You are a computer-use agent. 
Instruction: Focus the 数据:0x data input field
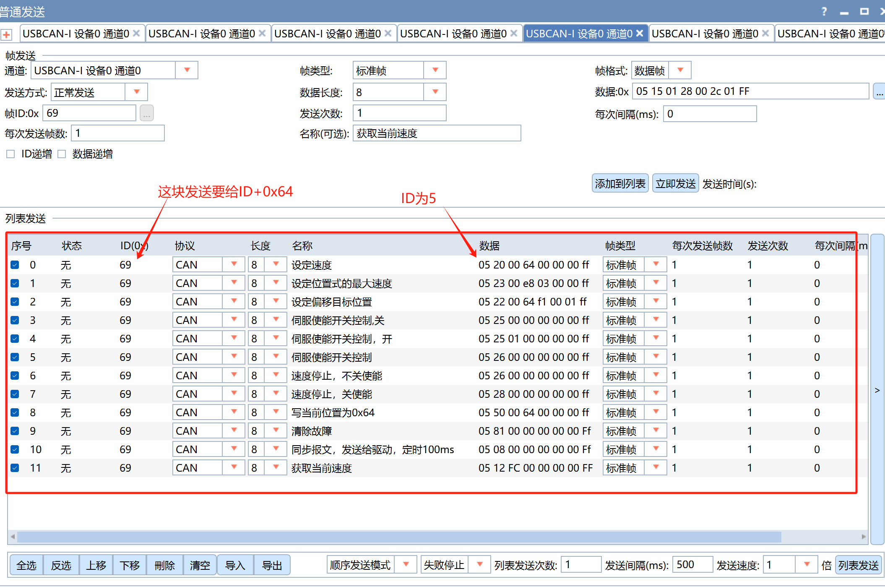click(751, 91)
